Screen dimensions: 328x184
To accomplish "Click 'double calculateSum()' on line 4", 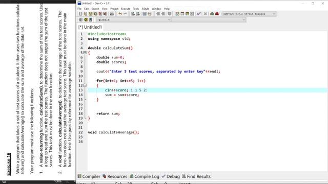I will coord(110,48).
